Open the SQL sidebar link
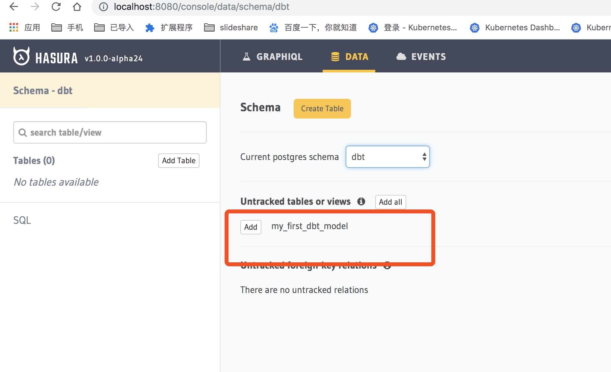Viewport: 611px width, 372px height. tap(22, 220)
